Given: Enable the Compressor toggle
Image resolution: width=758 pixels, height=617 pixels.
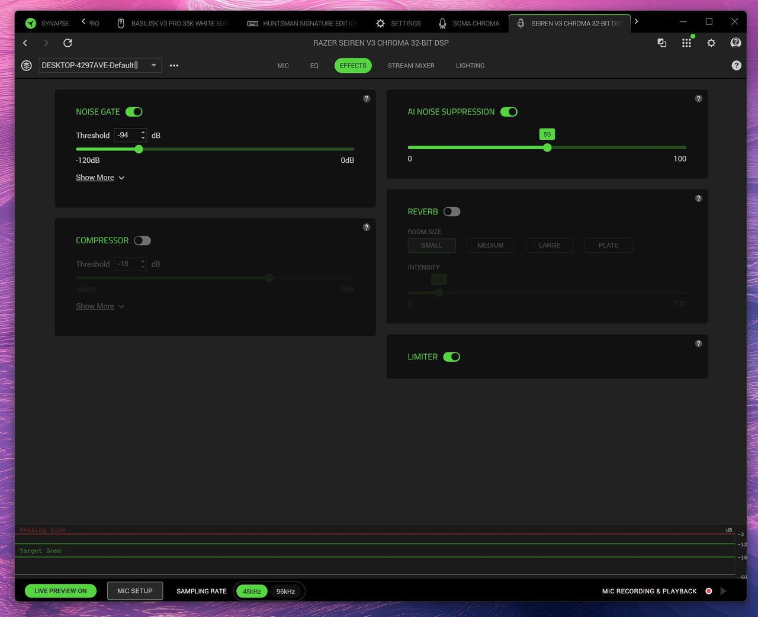Looking at the screenshot, I should tap(142, 240).
